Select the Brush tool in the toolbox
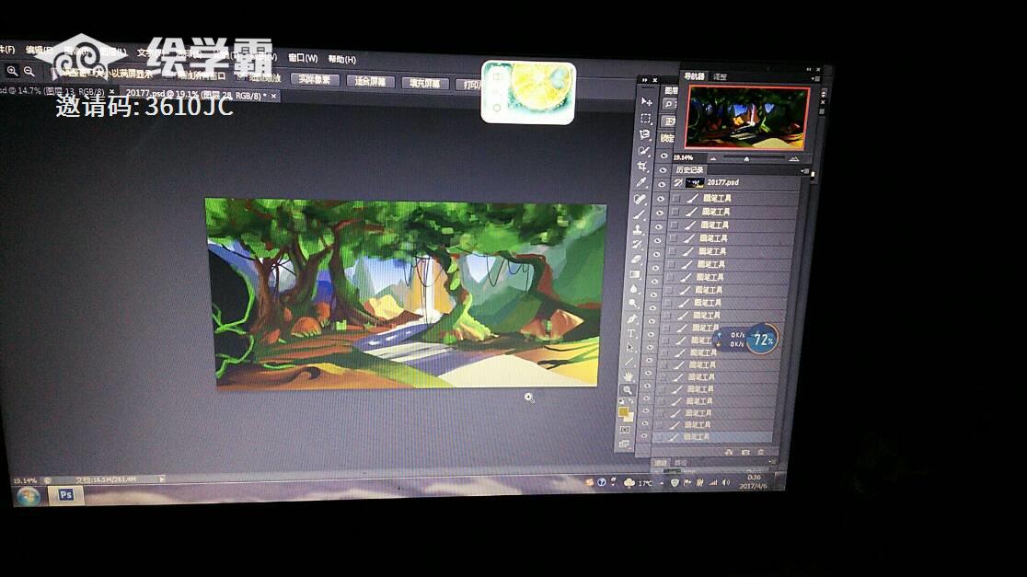The image size is (1027, 577). click(640, 214)
